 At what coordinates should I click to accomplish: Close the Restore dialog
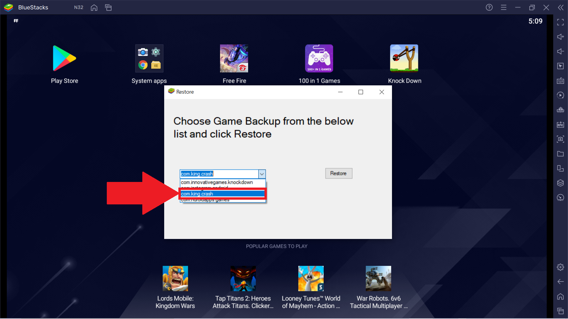382,92
